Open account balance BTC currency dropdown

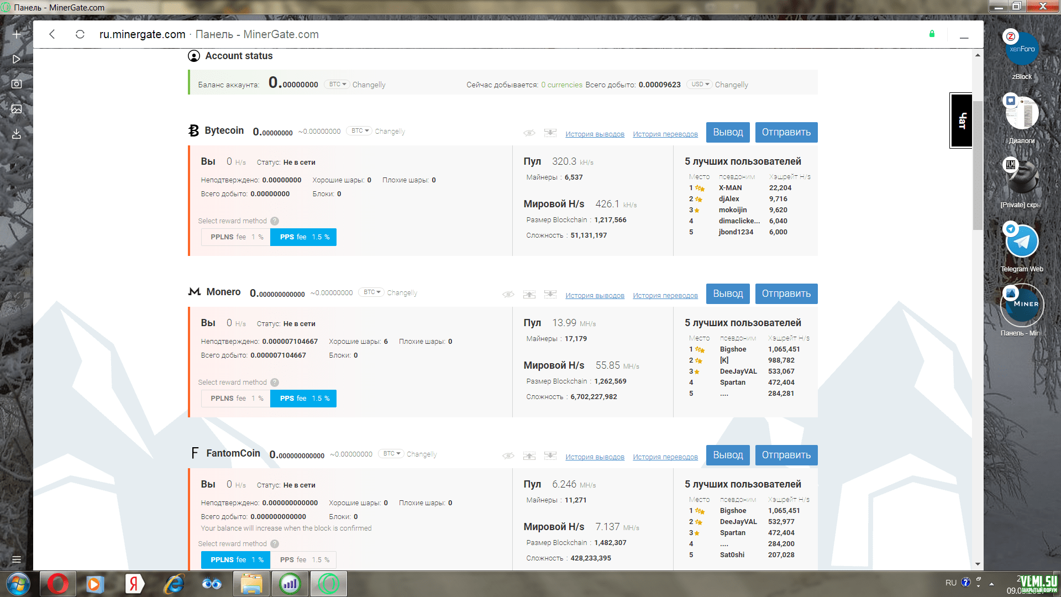337,85
